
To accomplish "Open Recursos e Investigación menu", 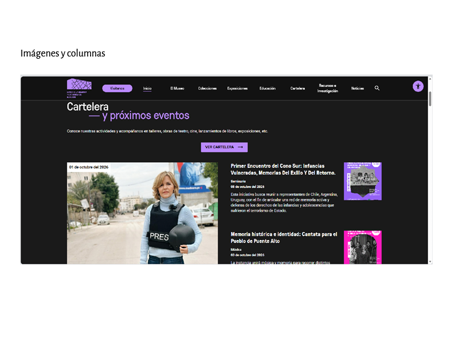I will coord(328,88).
